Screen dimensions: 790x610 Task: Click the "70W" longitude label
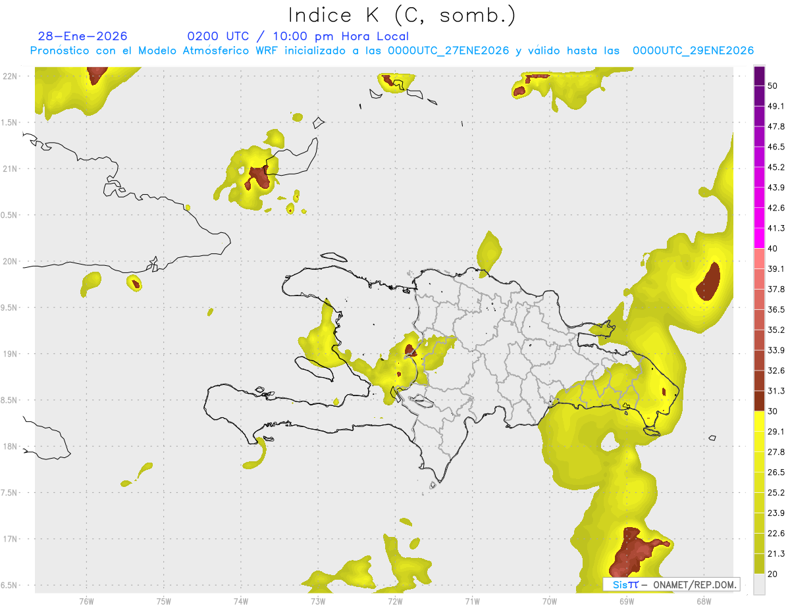click(x=549, y=601)
